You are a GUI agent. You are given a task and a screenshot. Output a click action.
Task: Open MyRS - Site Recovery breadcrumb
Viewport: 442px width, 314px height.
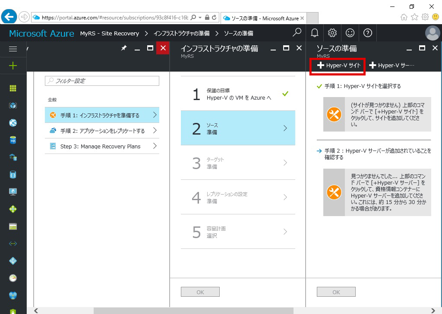(x=109, y=34)
